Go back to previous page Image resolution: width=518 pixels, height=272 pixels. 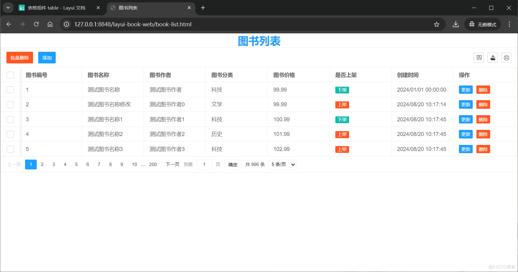click(9, 24)
